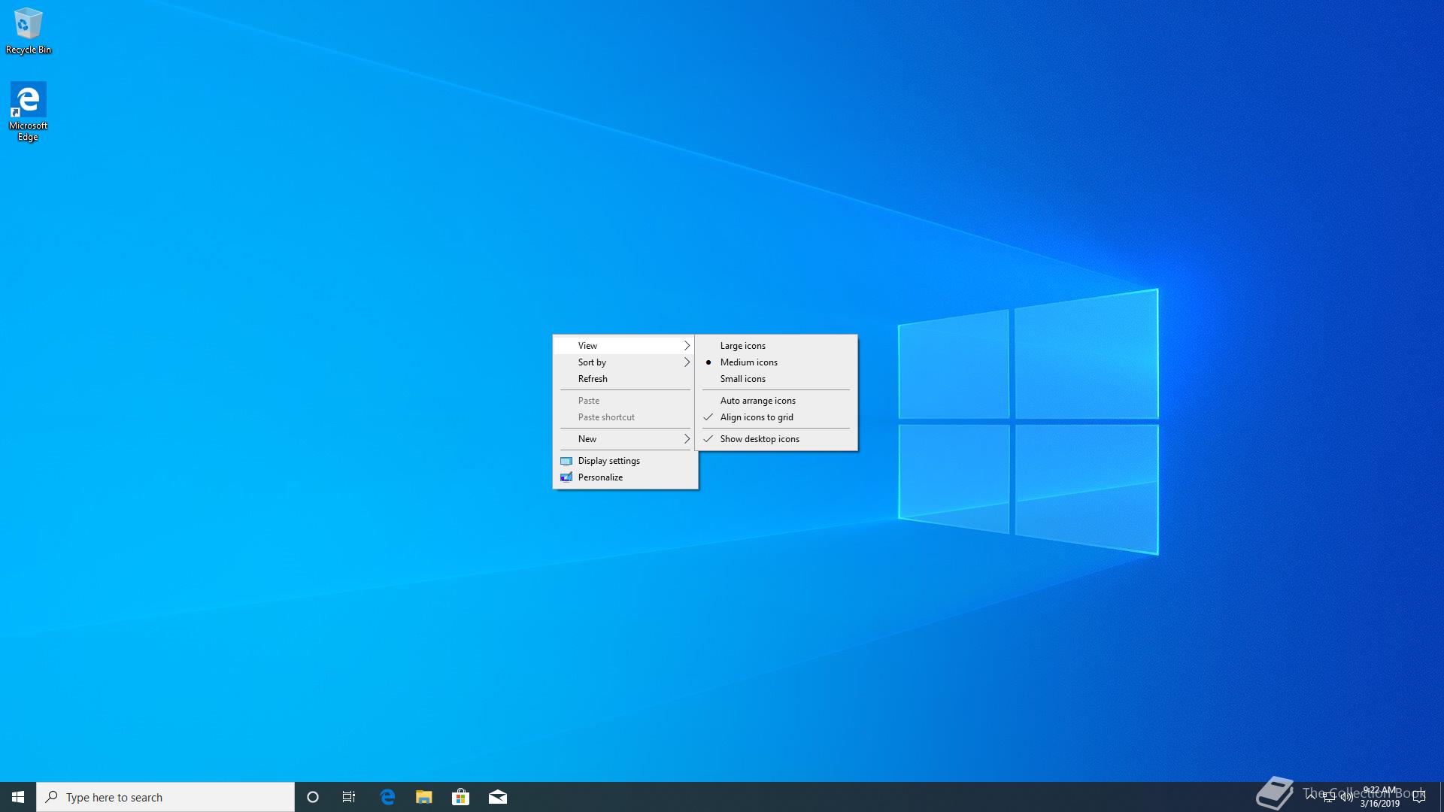Image resolution: width=1444 pixels, height=812 pixels.
Task: Open Task View from the taskbar
Action: [x=349, y=797]
